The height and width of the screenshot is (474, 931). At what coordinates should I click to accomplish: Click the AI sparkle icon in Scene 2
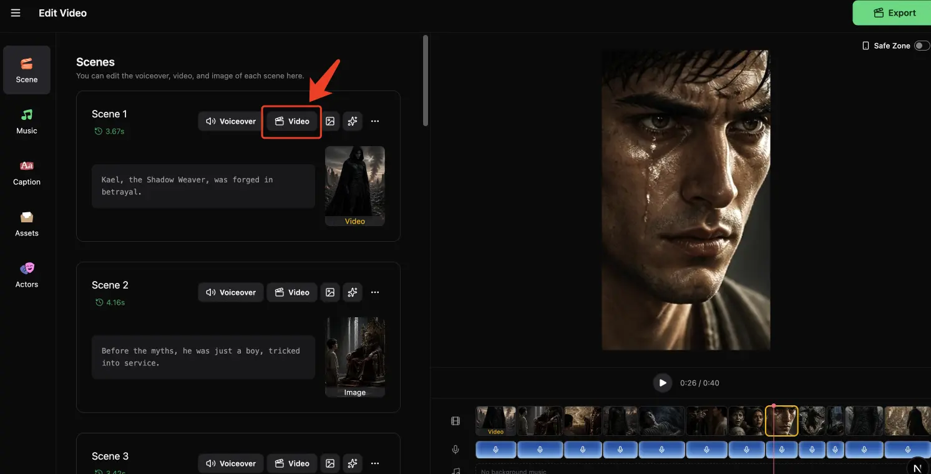coord(353,292)
